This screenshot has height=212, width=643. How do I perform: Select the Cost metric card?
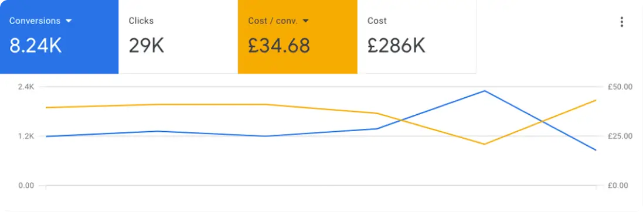click(x=417, y=37)
